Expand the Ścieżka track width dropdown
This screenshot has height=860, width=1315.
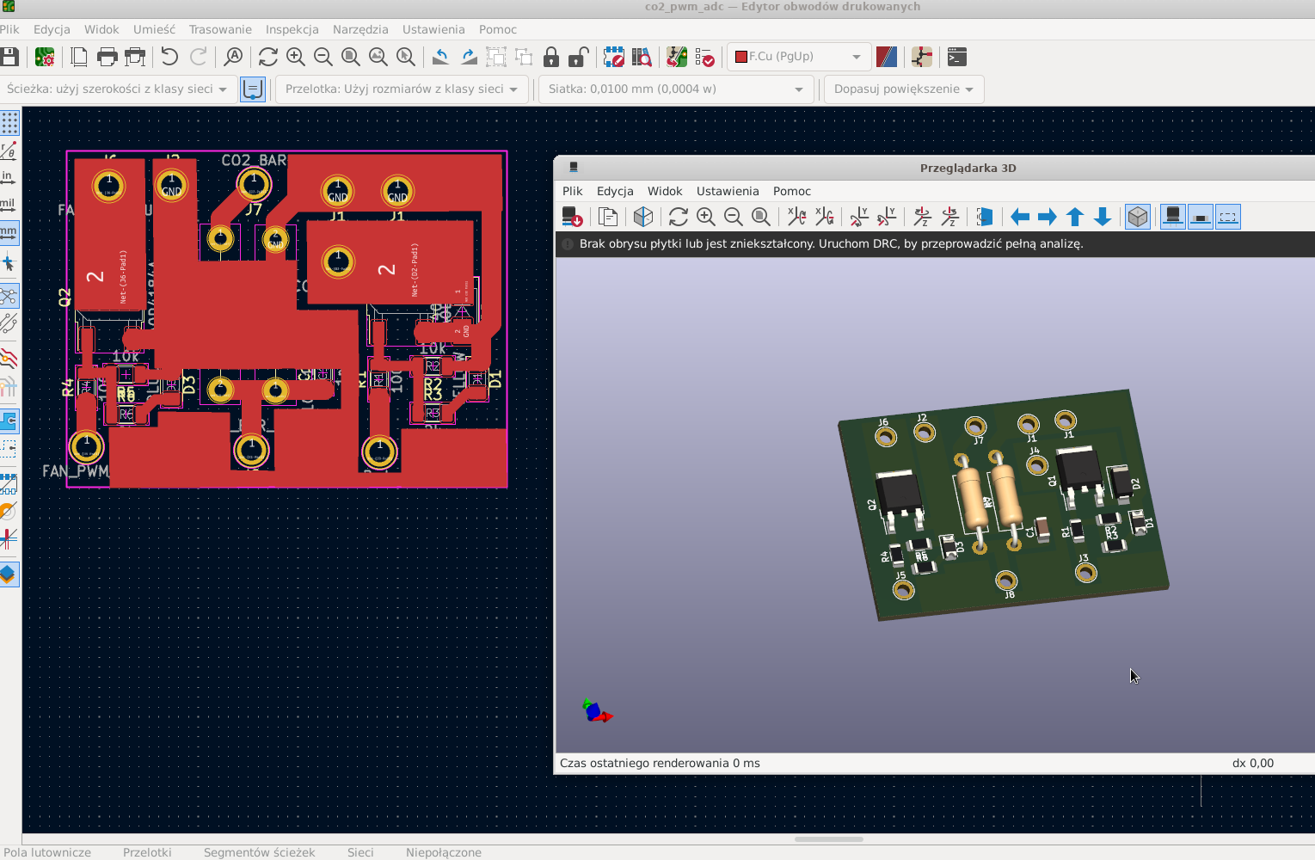(117, 89)
